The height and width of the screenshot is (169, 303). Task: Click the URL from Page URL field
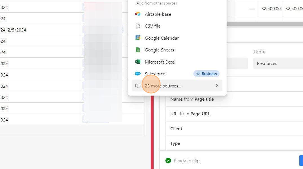pyautogui.click(x=235, y=114)
